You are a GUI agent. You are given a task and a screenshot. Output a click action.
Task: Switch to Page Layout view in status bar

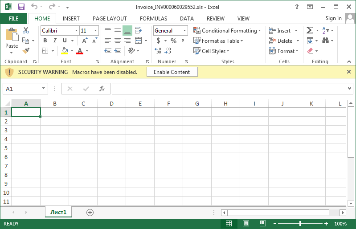(x=246, y=224)
